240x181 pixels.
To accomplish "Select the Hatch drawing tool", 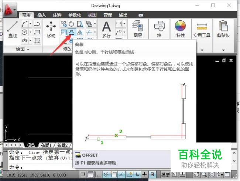I will (x=37, y=40).
